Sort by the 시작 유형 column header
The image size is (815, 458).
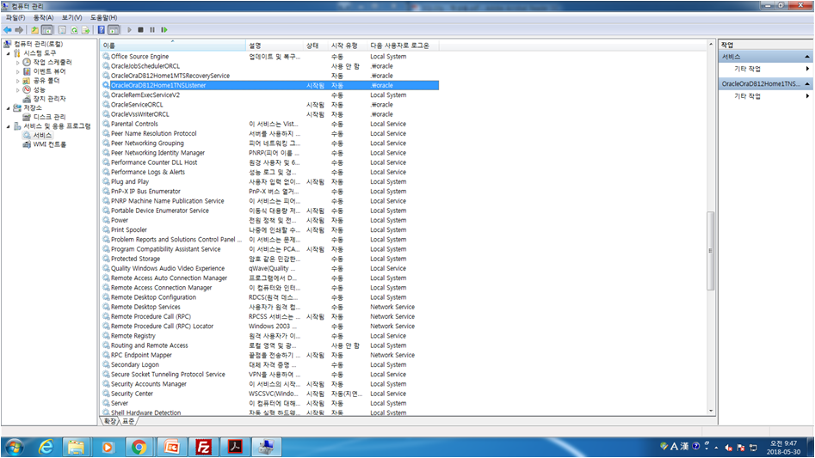[x=348, y=46]
